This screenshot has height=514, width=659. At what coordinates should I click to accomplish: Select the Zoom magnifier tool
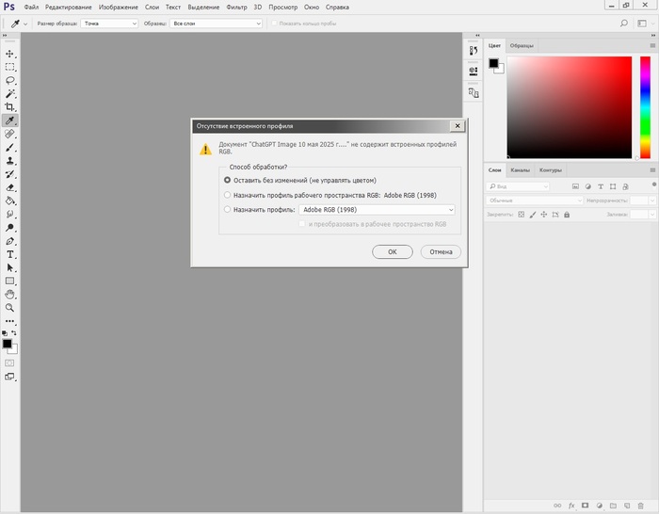(10, 308)
